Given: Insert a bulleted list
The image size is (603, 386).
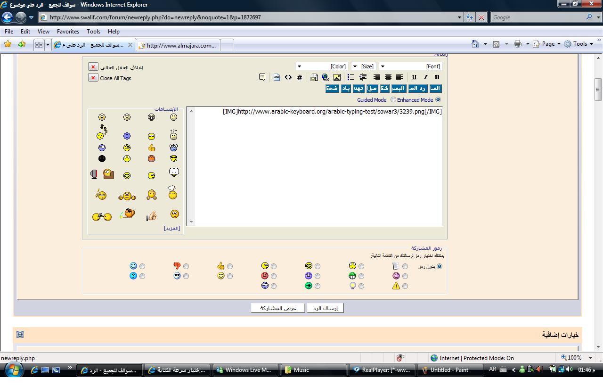Looking at the screenshot, I should coord(351,77).
